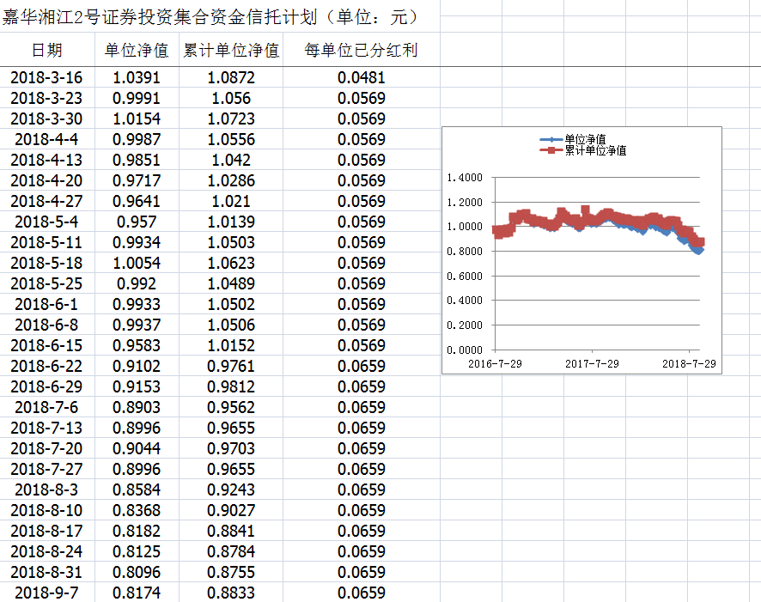This screenshot has width=761, height=602.
Task: Select the date cell 2018-8-10
Action: tap(47, 510)
